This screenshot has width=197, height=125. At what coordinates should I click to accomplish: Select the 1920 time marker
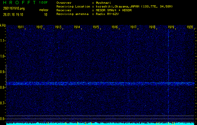click(189, 27)
